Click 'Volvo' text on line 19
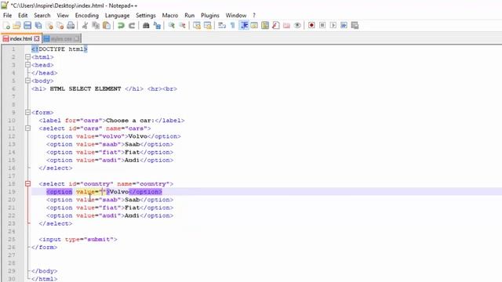 (x=119, y=191)
